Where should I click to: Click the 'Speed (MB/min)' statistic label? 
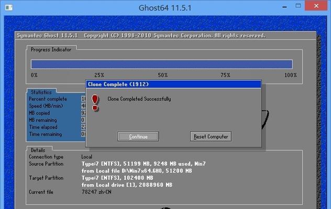(46, 106)
